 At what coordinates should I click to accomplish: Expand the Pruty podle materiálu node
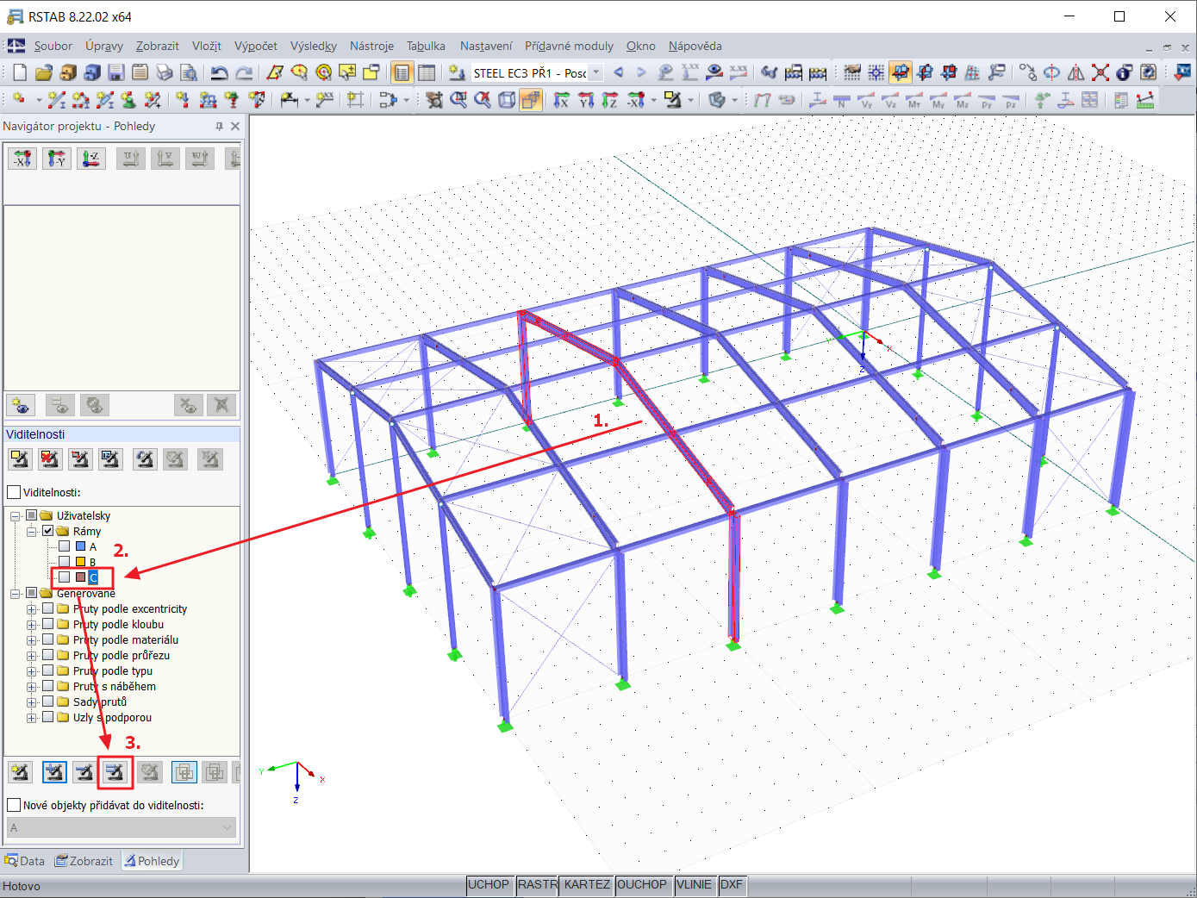[x=32, y=640]
